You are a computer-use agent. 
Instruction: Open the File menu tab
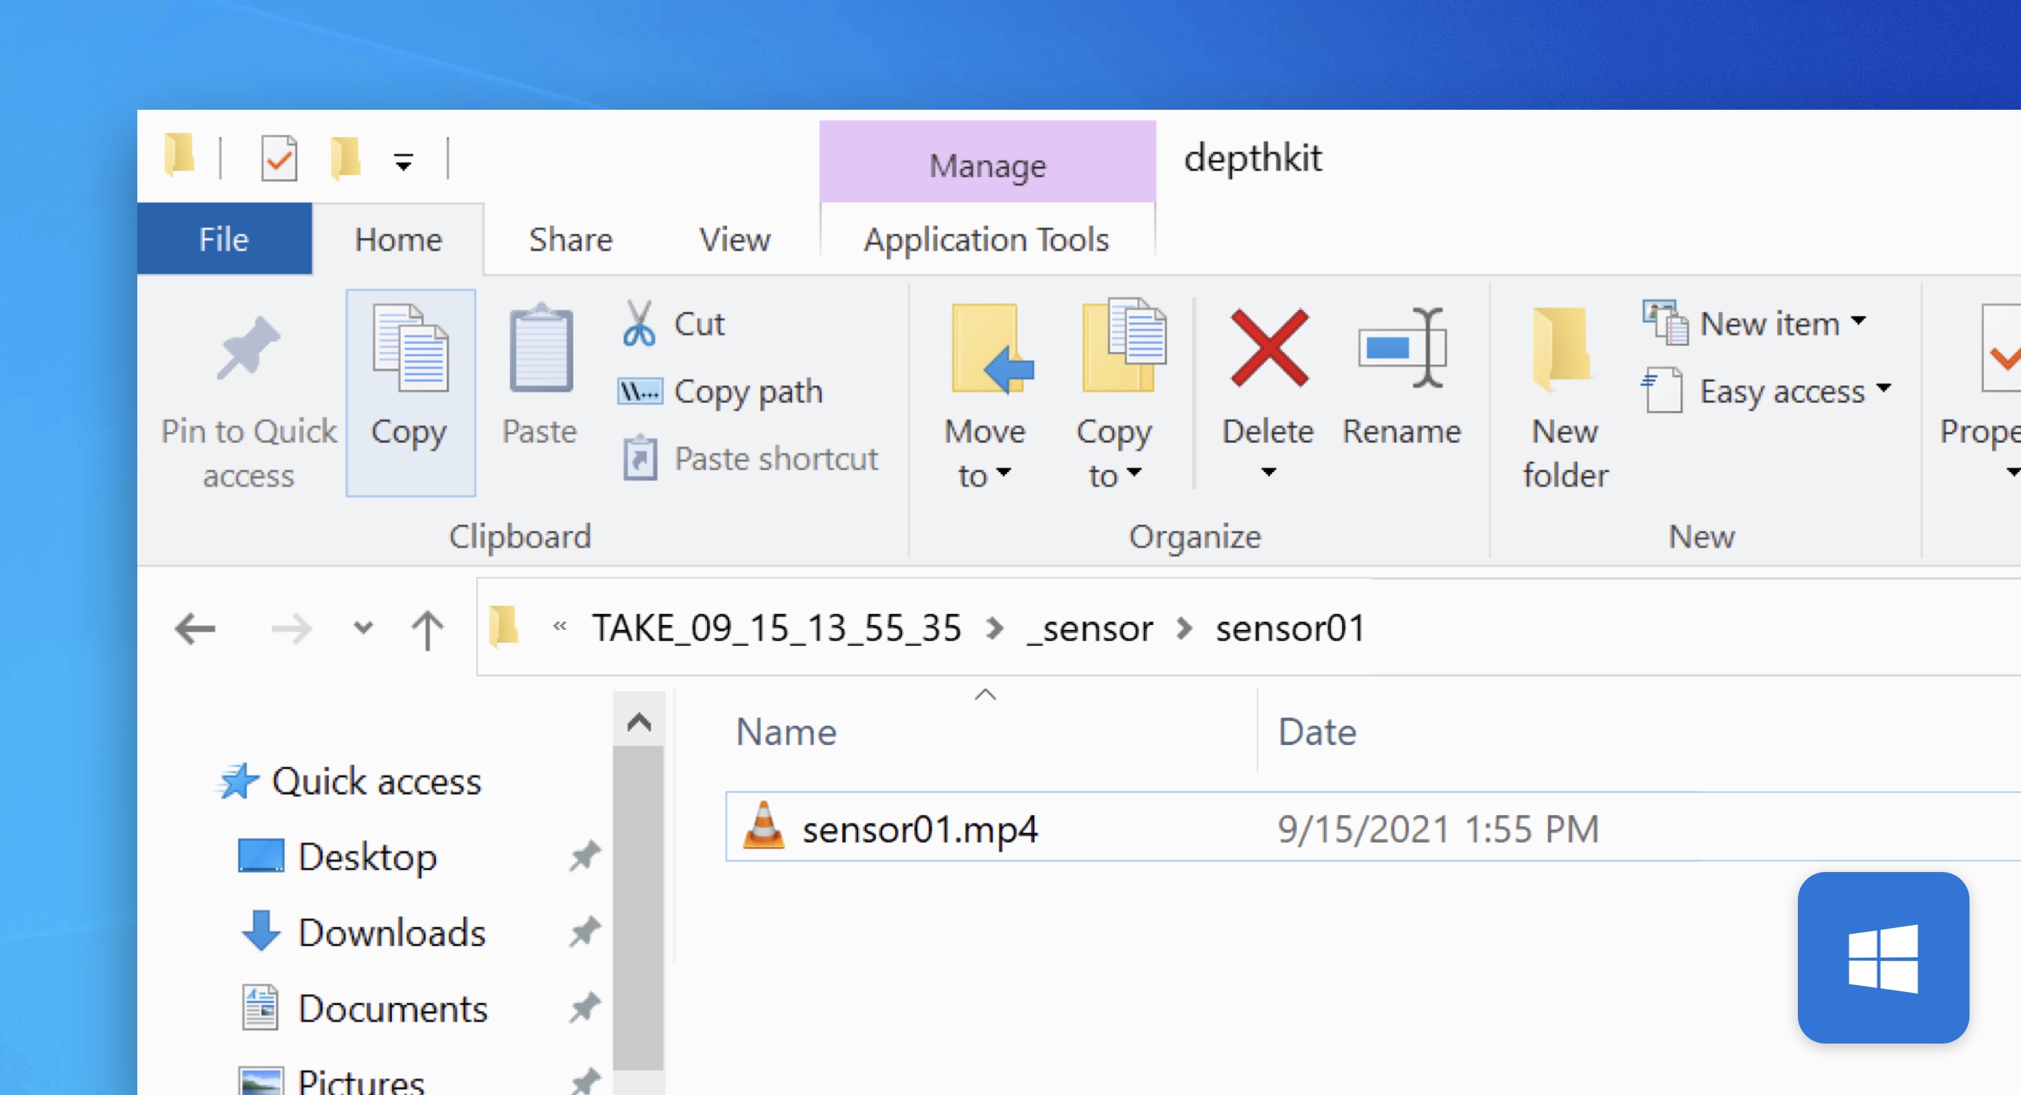coord(224,239)
